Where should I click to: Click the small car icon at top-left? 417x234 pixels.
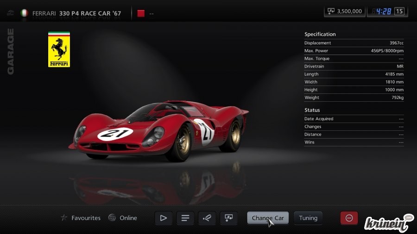coord(10,13)
